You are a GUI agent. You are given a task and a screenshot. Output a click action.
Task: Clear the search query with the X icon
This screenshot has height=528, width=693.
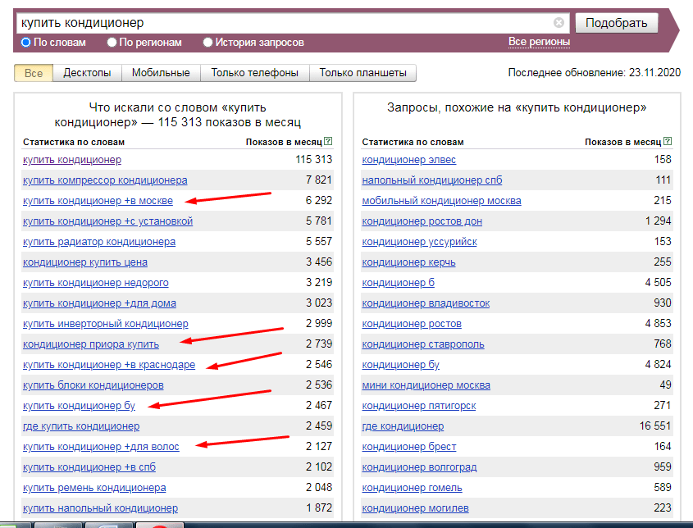pyautogui.click(x=559, y=22)
